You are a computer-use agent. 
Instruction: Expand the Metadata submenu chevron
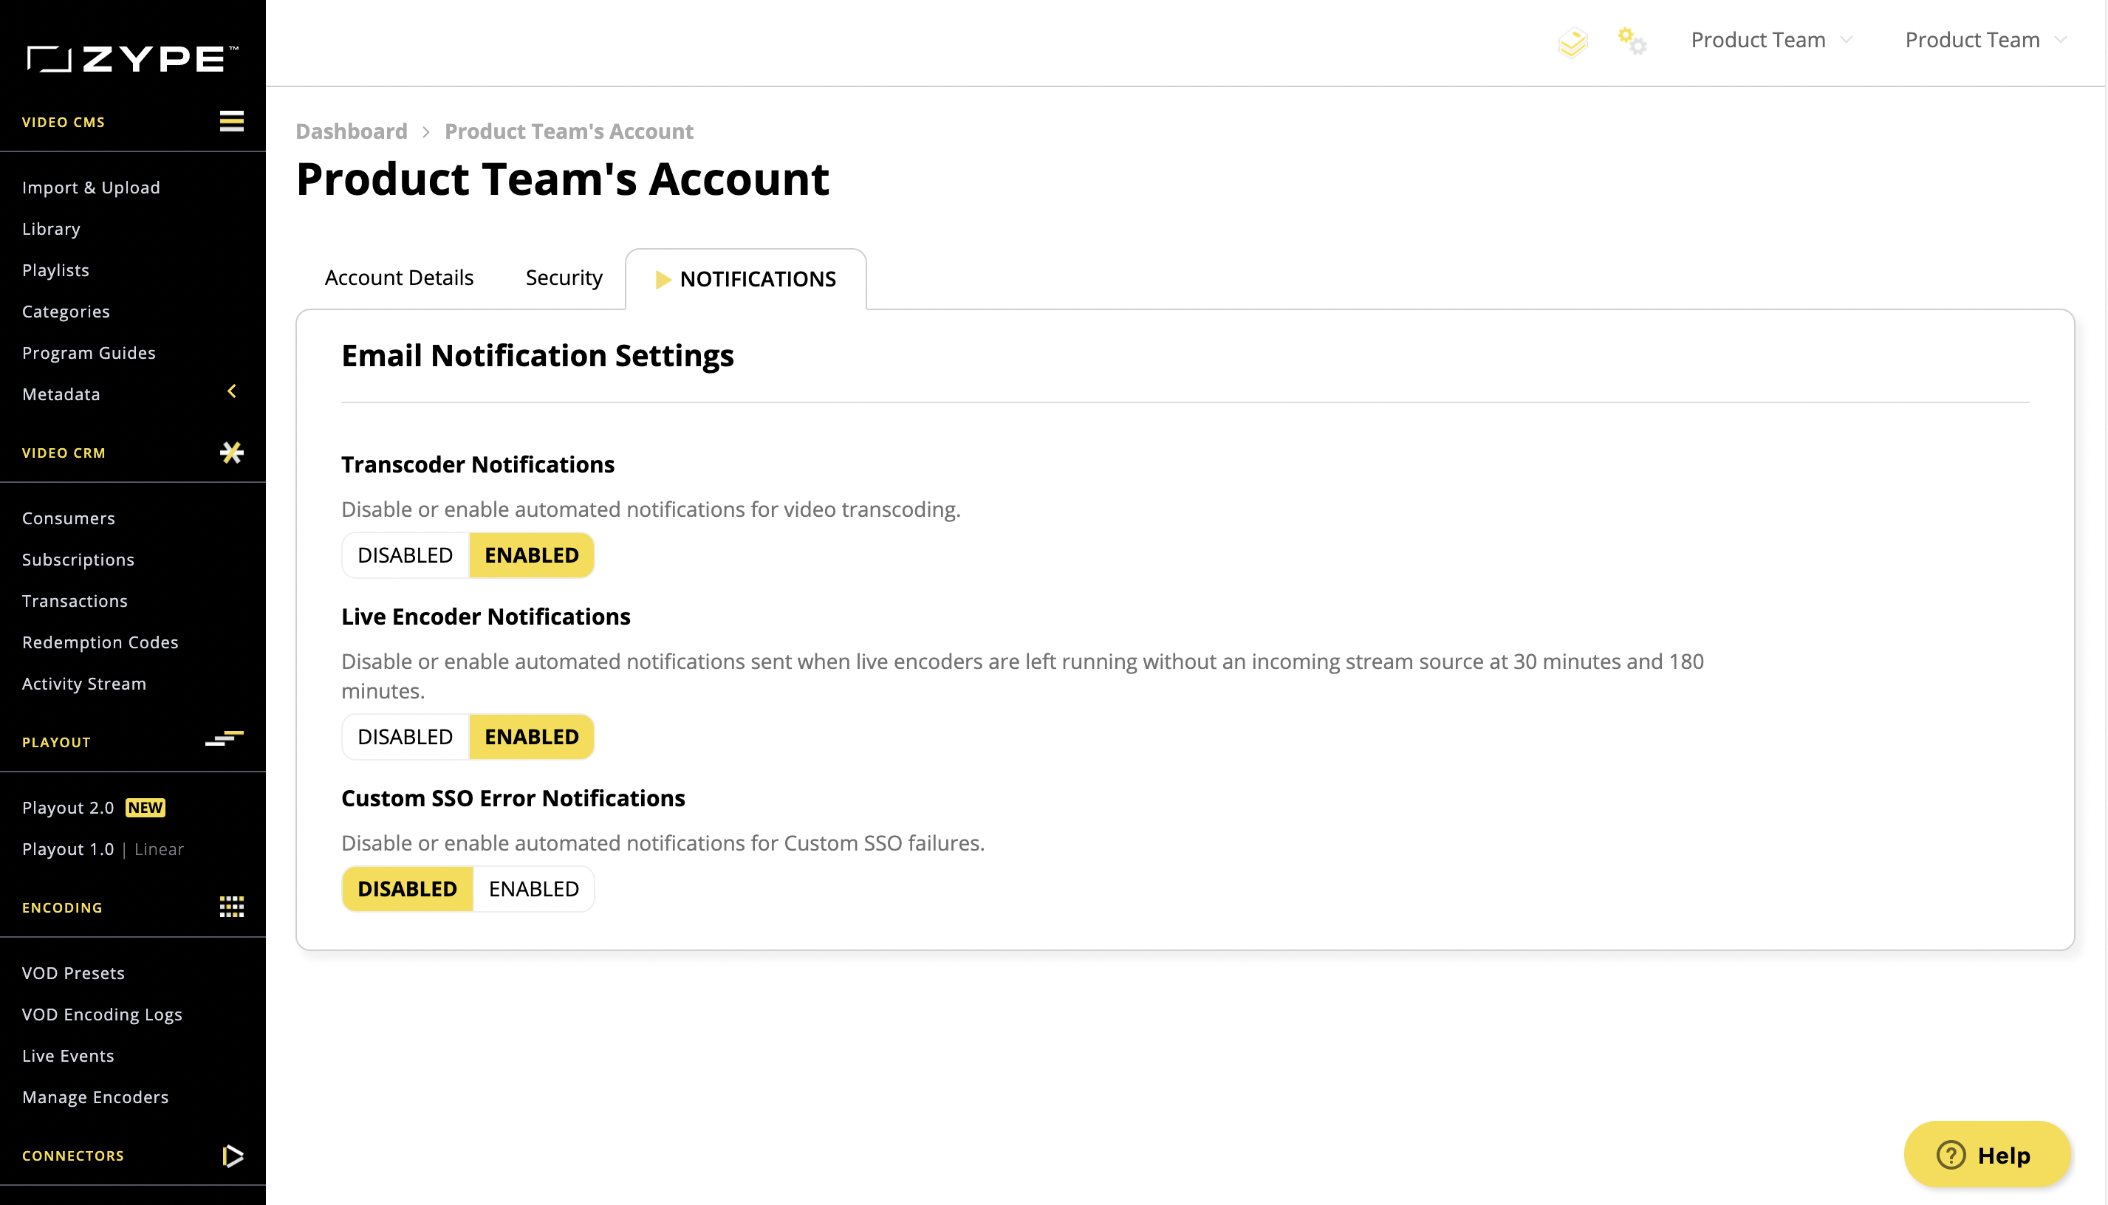pyautogui.click(x=232, y=391)
